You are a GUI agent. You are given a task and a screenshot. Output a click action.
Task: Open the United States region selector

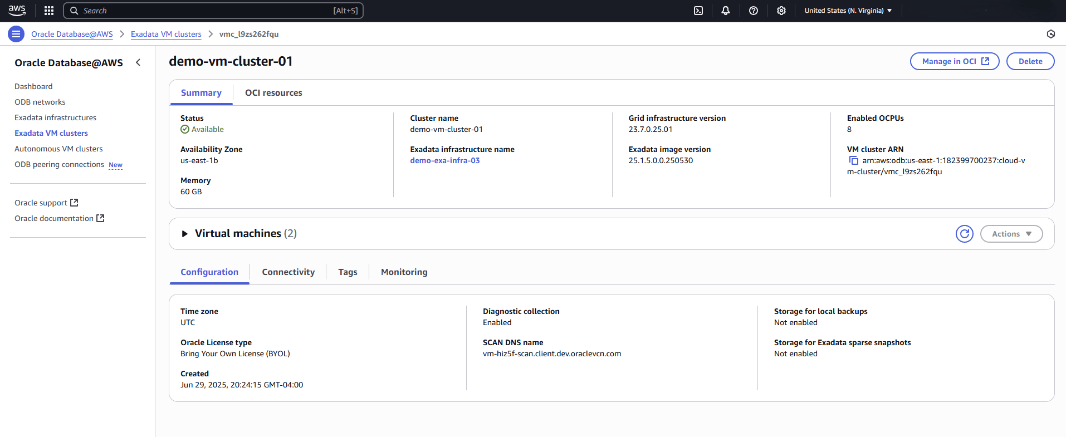click(848, 11)
